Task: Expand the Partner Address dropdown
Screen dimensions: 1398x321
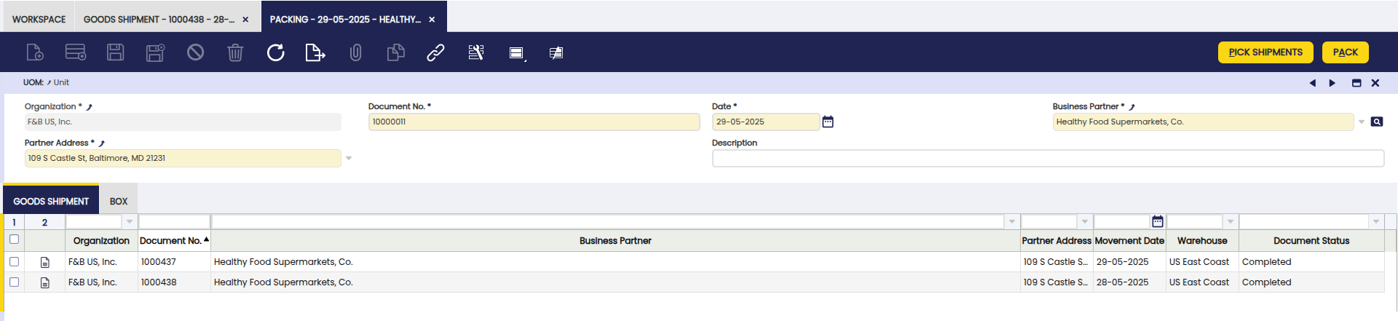Action: point(349,159)
